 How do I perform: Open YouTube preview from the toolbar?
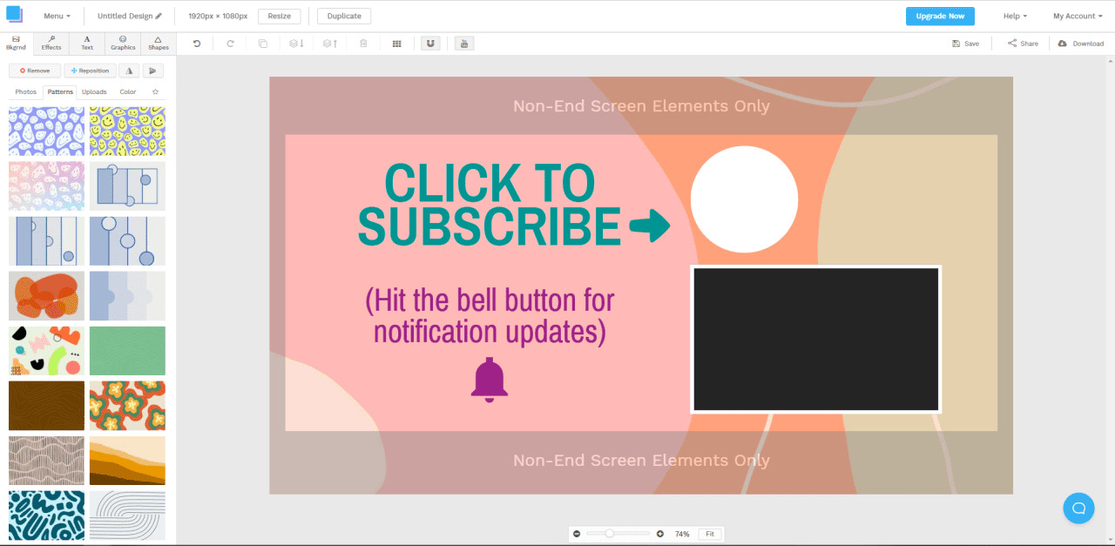pyautogui.click(x=463, y=43)
